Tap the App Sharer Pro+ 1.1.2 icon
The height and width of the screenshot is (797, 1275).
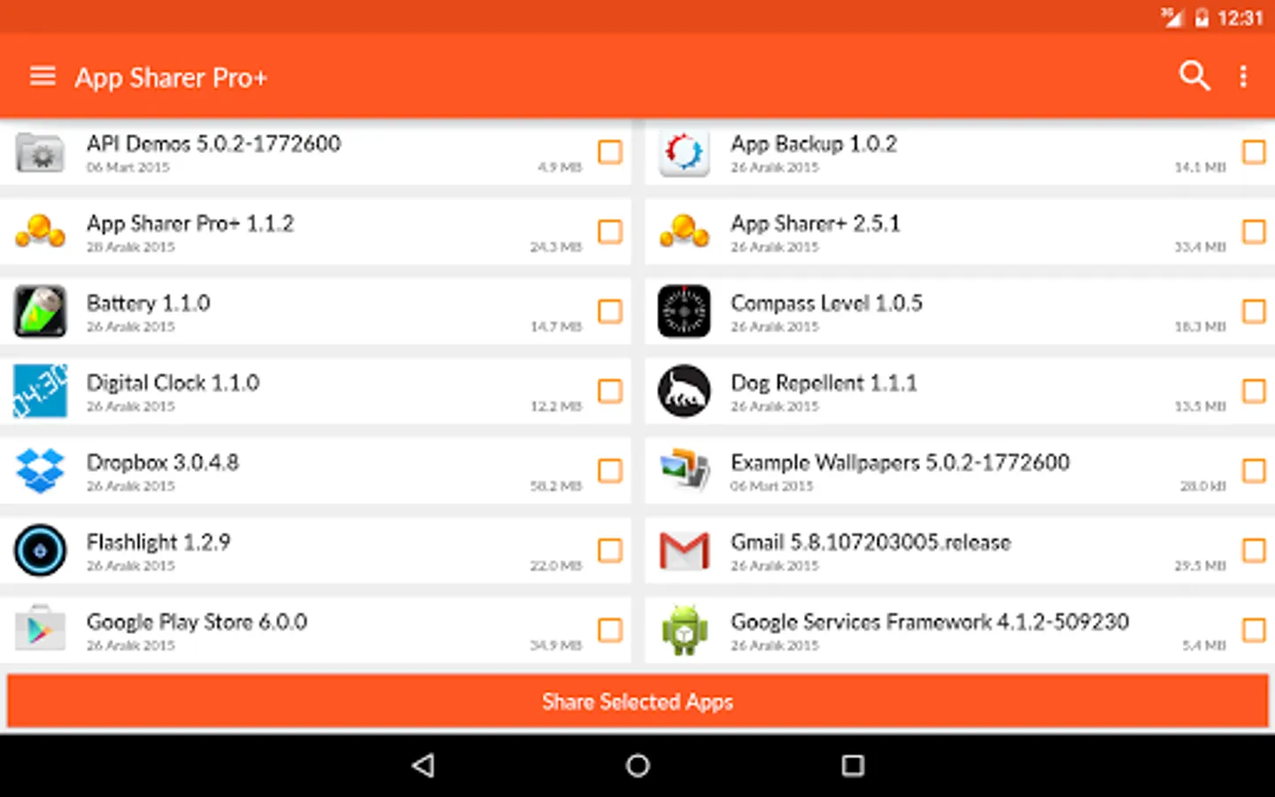[x=40, y=231]
